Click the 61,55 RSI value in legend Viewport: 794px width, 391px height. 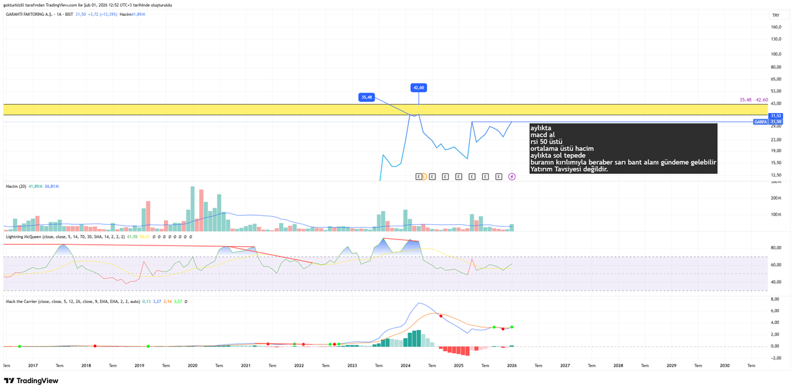pyautogui.click(x=132, y=236)
